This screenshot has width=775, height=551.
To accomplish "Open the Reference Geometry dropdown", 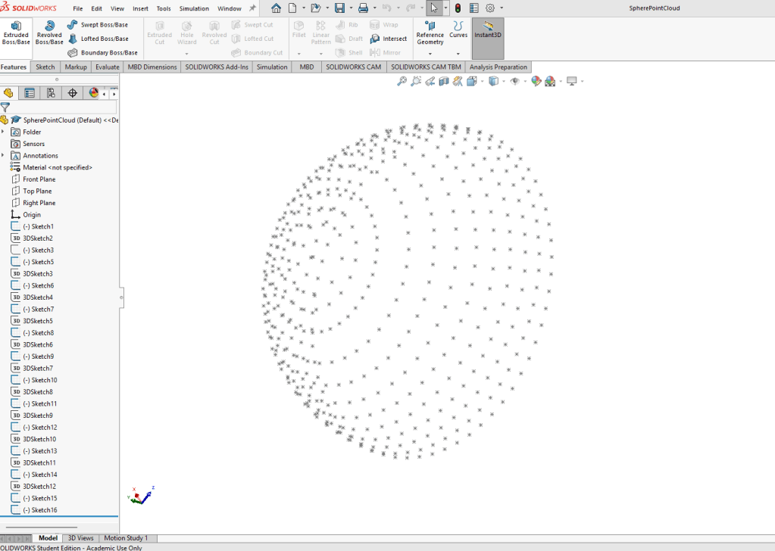I will click(430, 54).
